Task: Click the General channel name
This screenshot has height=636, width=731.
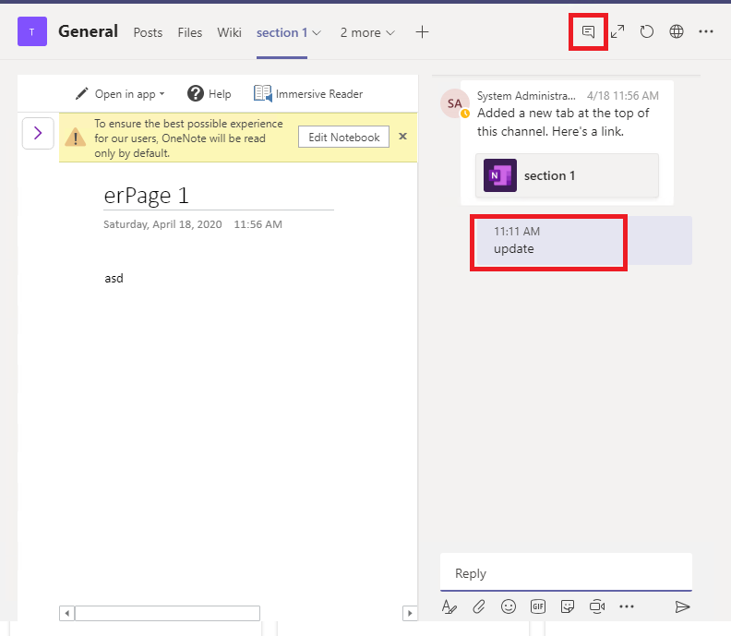Action: (x=88, y=31)
